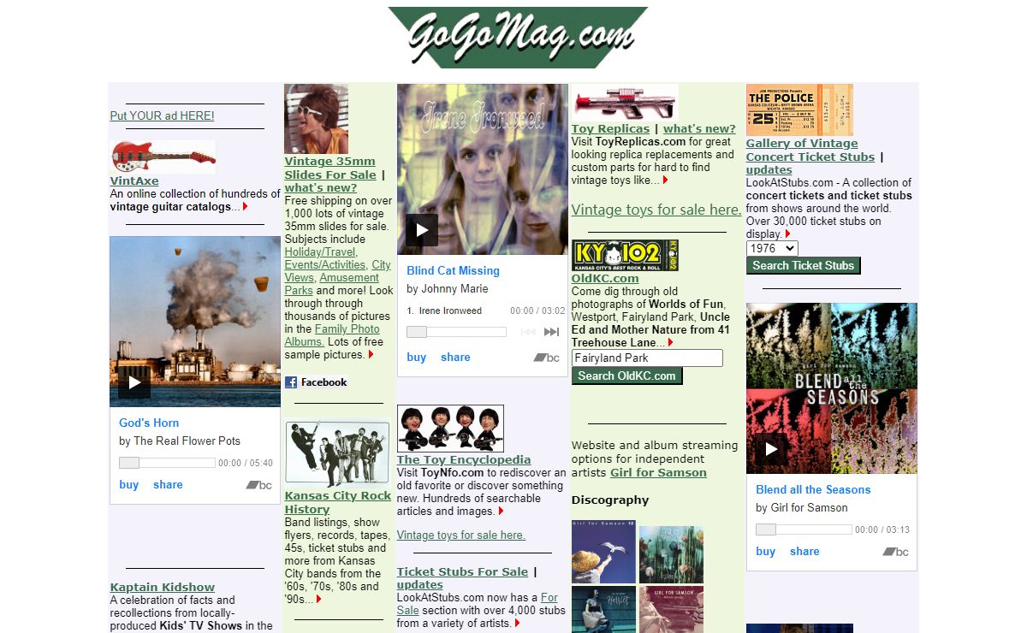Open Family Photo Albums link
The image size is (1027, 633).
pyautogui.click(x=332, y=335)
